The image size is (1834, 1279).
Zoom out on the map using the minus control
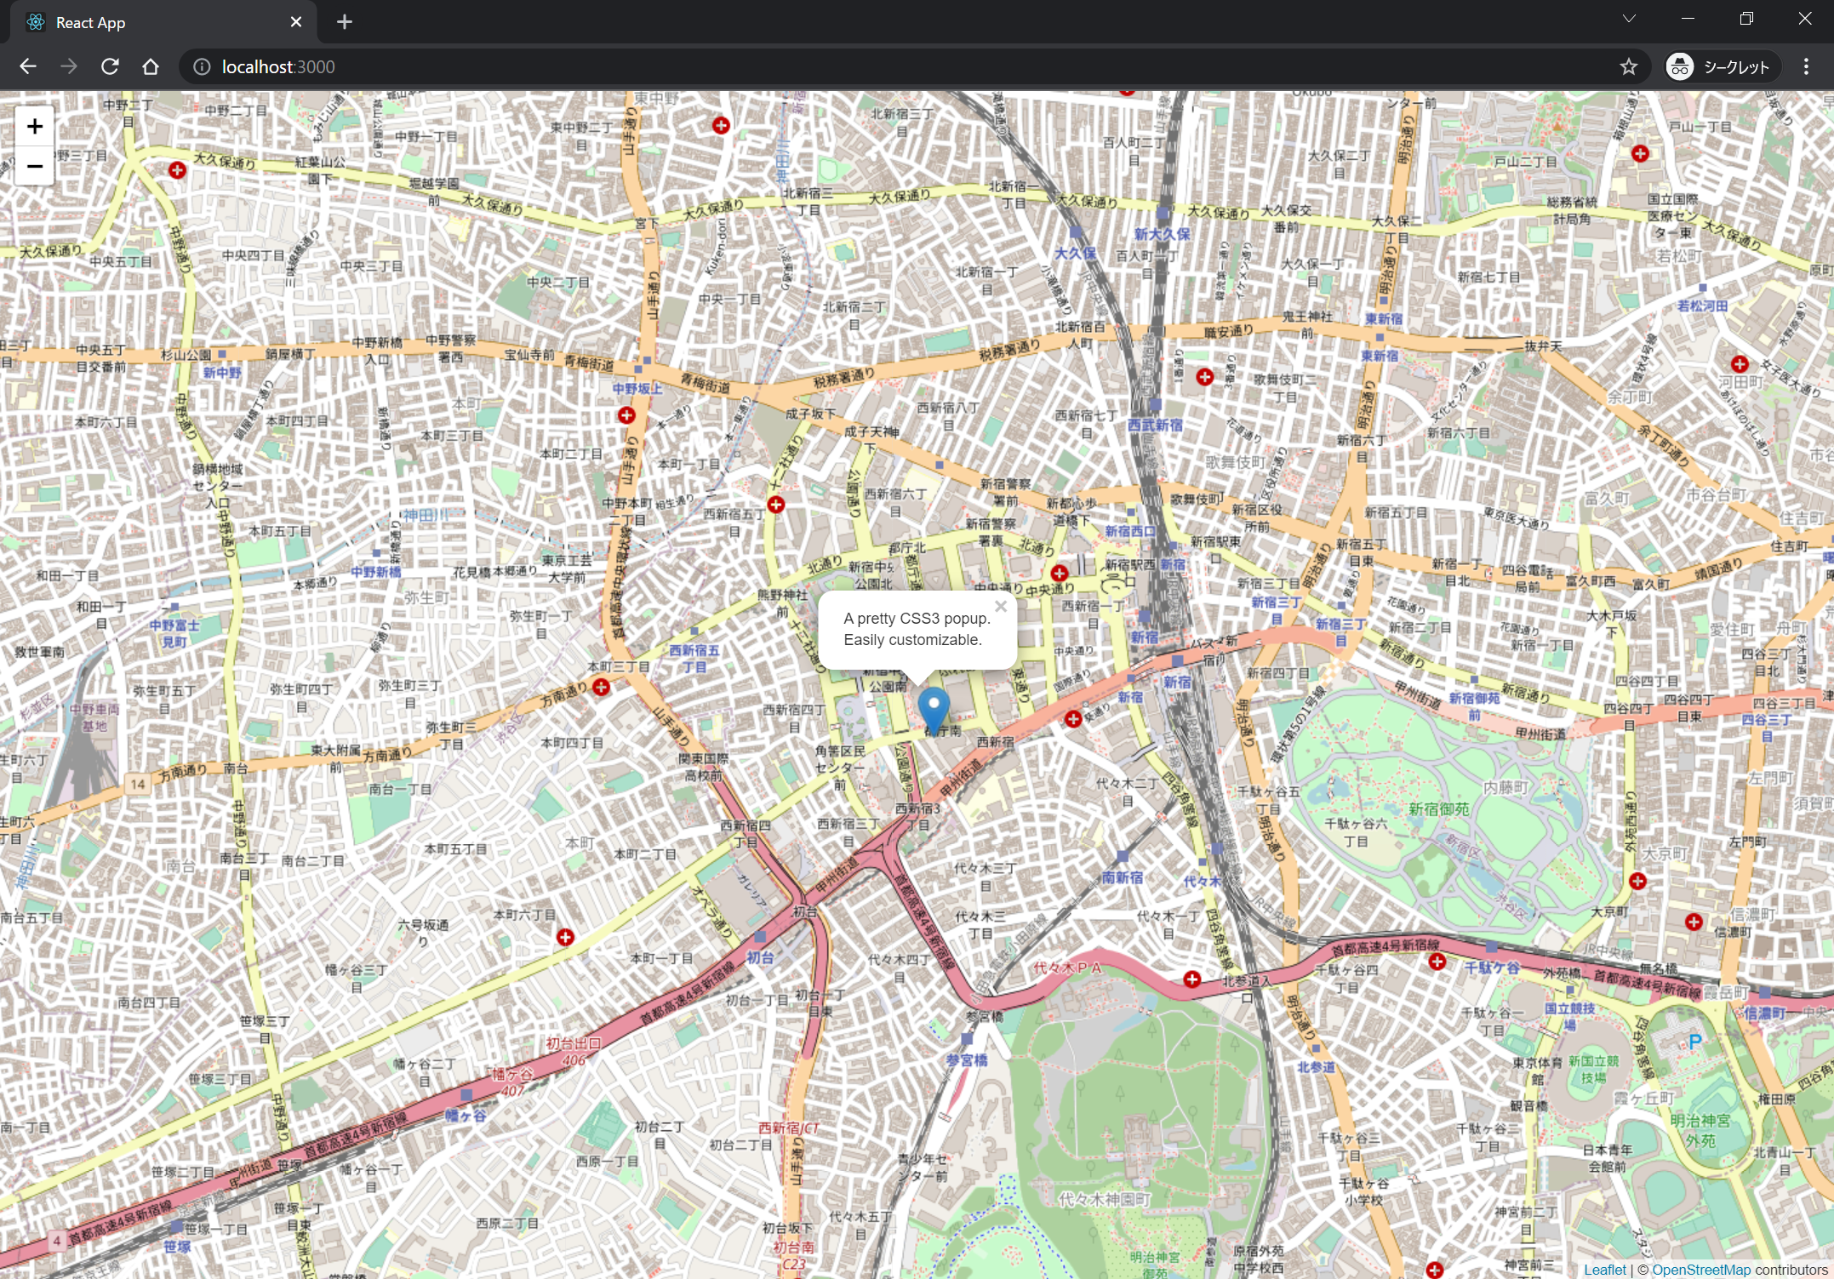click(34, 166)
